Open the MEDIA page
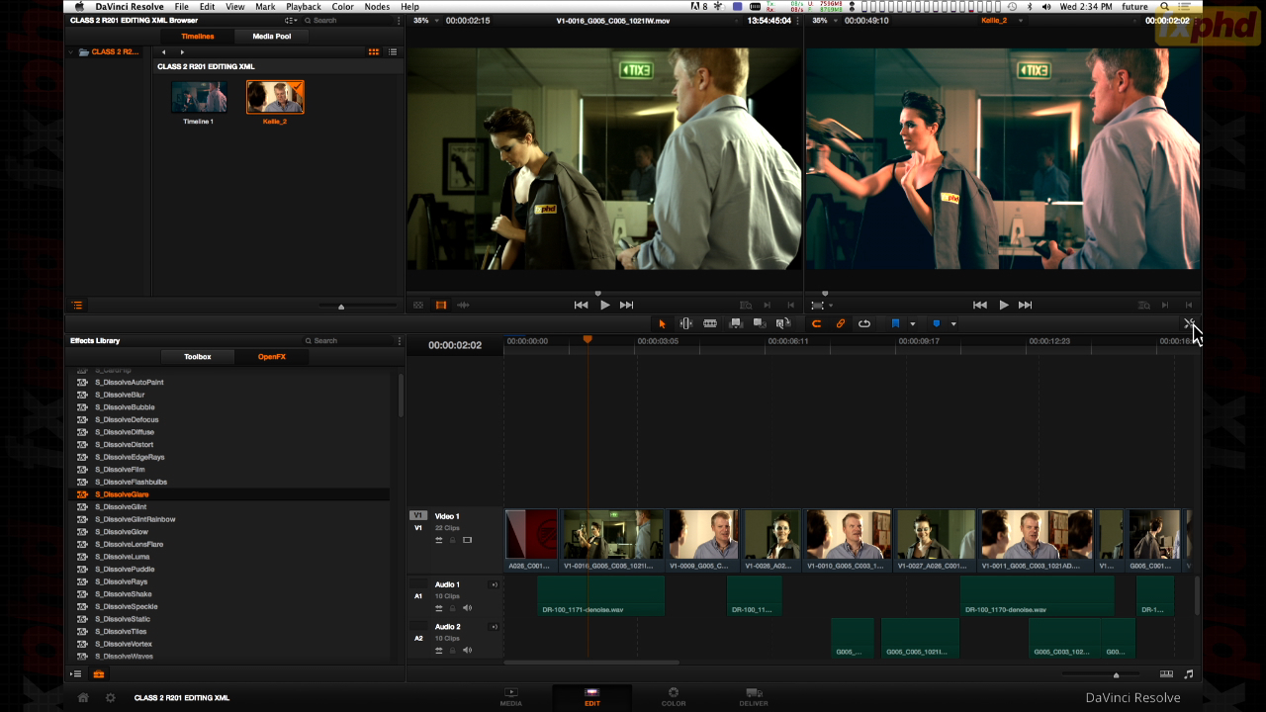Screen dimensions: 1266x712 click(511, 697)
